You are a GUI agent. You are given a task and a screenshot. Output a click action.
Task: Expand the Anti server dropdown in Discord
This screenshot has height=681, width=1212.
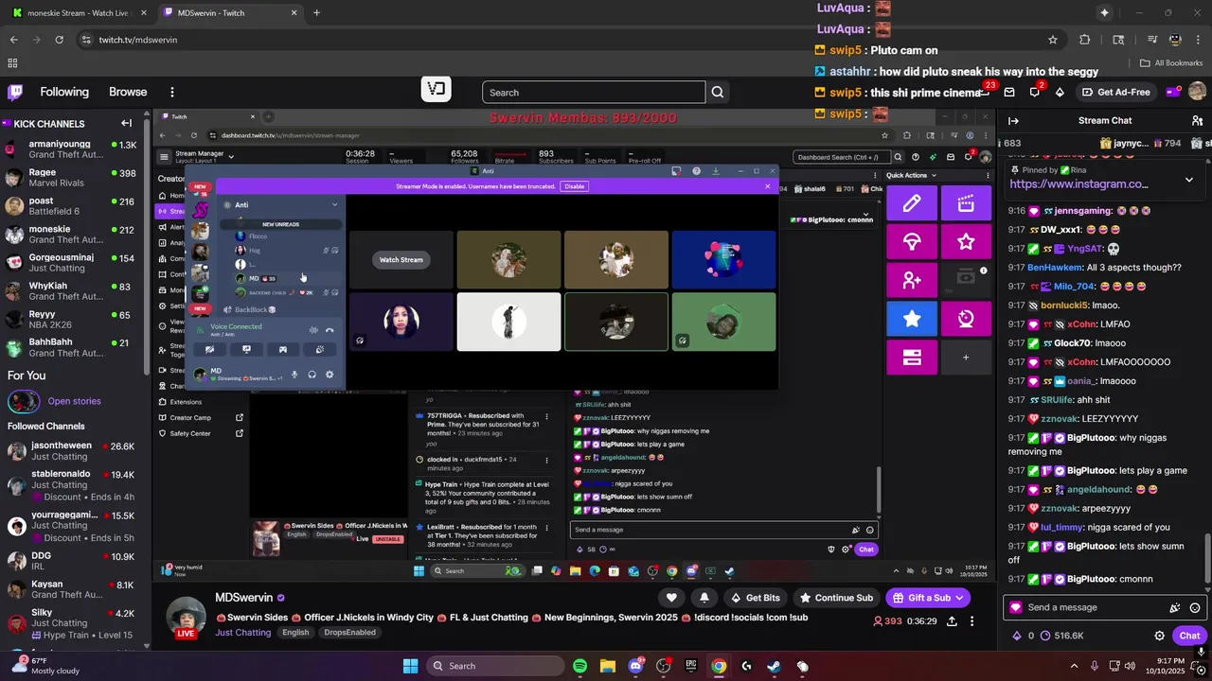tap(334, 205)
